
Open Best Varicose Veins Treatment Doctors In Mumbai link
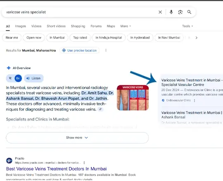[56, 169]
